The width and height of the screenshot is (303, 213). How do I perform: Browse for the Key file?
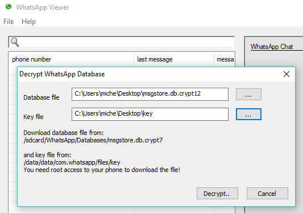[x=248, y=114]
